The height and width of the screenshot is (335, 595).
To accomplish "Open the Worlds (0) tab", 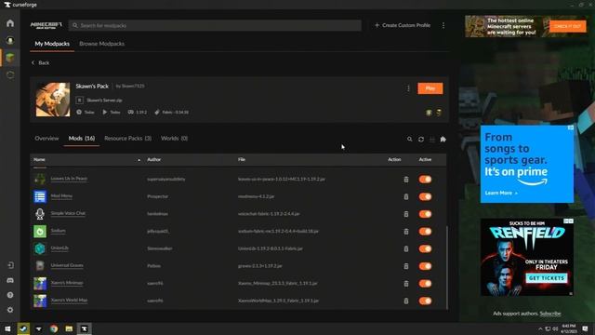I will tap(174, 139).
